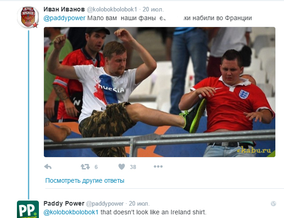This screenshot has height=218, width=284.
Task: Like the tweet with the heart icon
Action: pyautogui.click(x=122, y=167)
